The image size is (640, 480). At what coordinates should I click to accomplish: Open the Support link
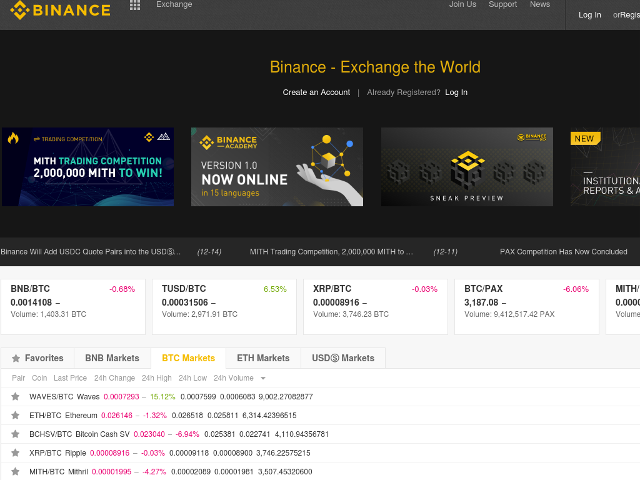503,4
